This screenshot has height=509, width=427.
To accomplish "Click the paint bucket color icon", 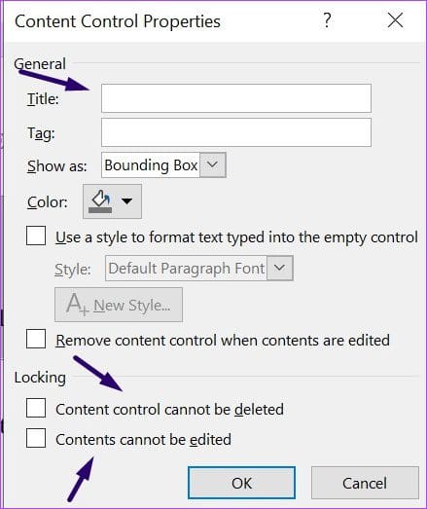I will click(100, 201).
